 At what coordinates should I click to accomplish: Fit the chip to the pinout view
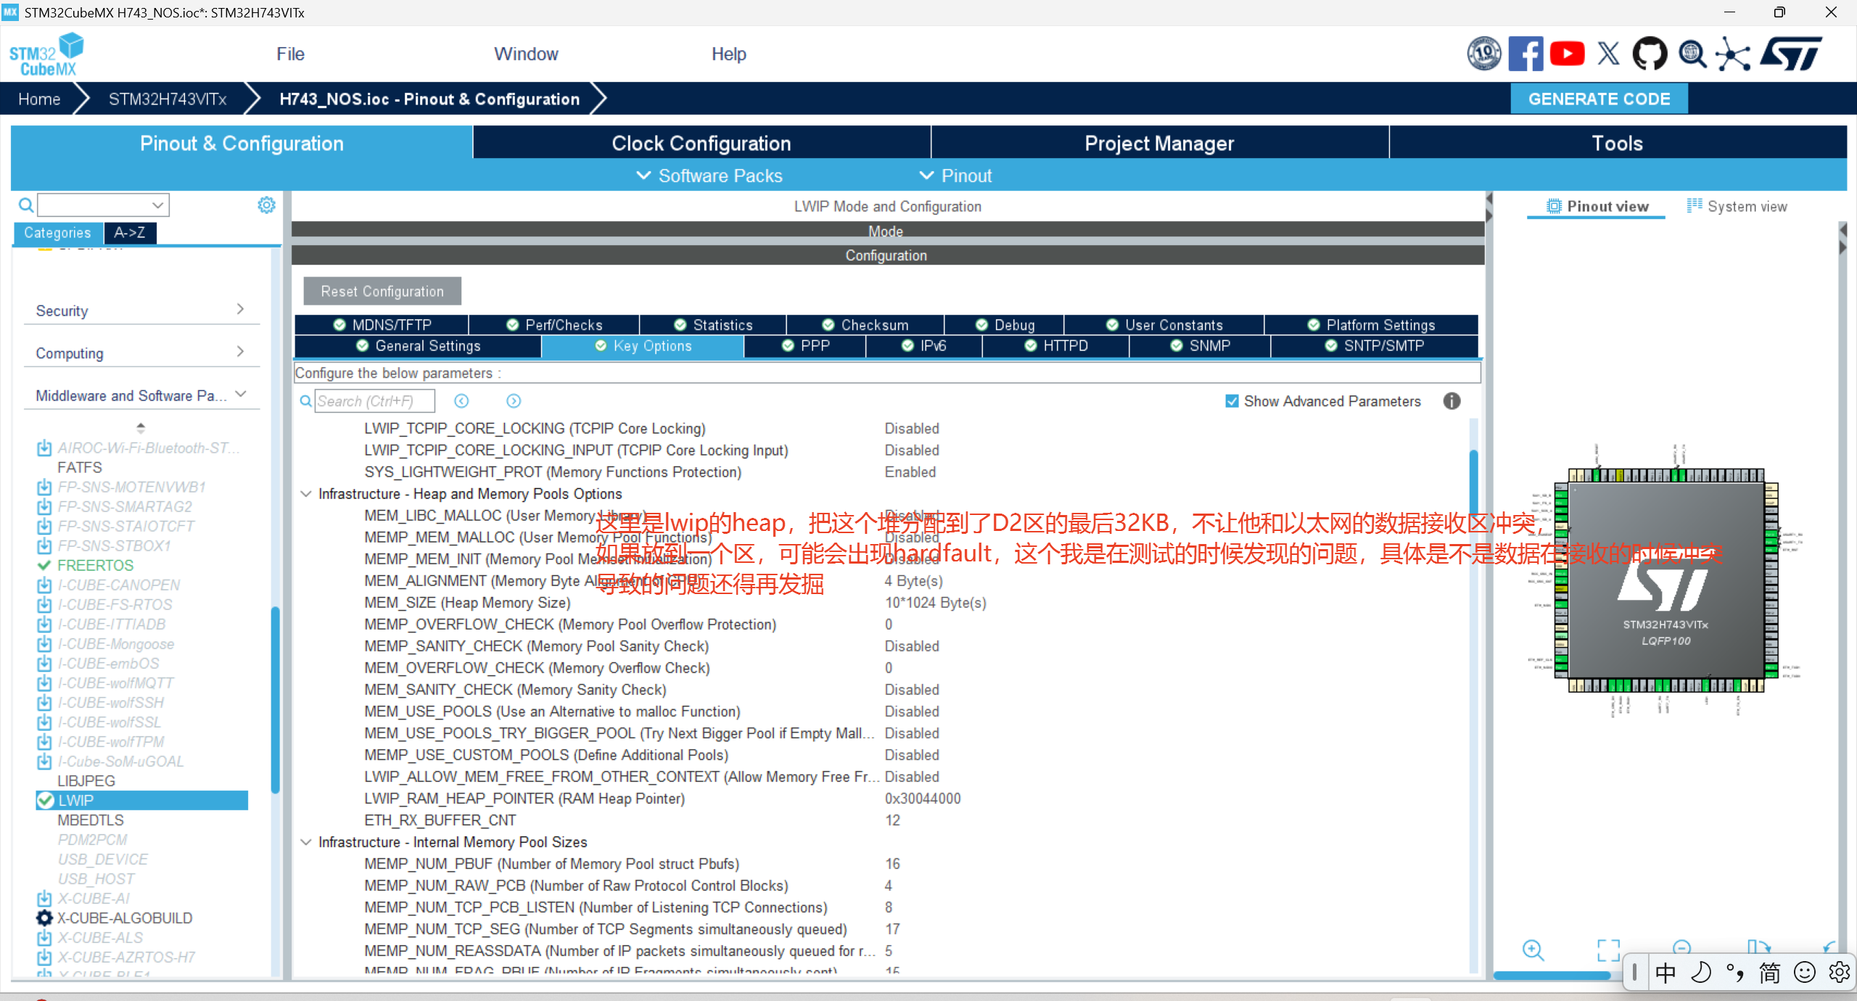1608,949
